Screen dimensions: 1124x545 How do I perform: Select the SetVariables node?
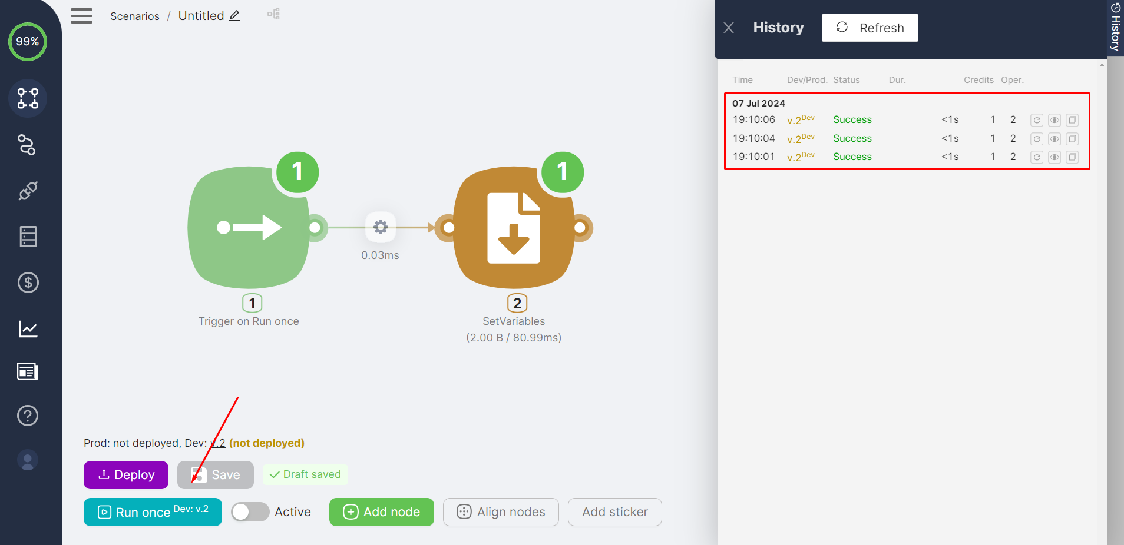[x=513, y=228]
